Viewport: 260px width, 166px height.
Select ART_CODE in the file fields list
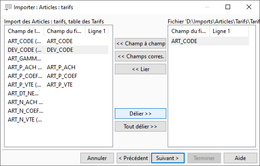(x=209, y=41)
